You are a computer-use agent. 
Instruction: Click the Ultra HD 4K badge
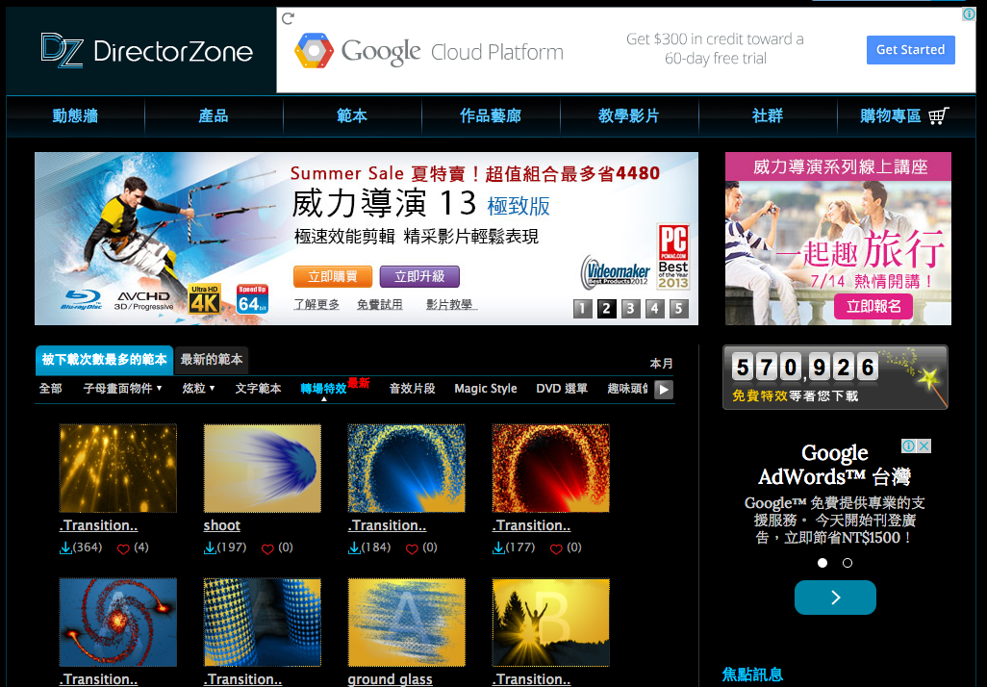pyautogui.click(x=205, y=299)
